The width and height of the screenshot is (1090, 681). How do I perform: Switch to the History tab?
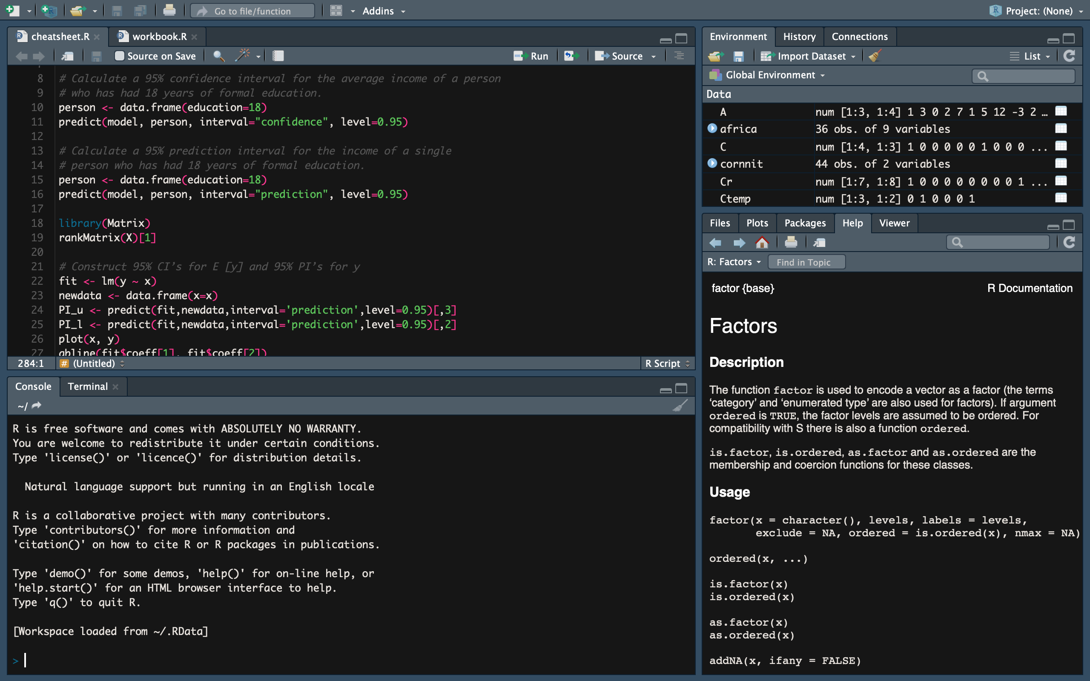(x=799, y=37)
